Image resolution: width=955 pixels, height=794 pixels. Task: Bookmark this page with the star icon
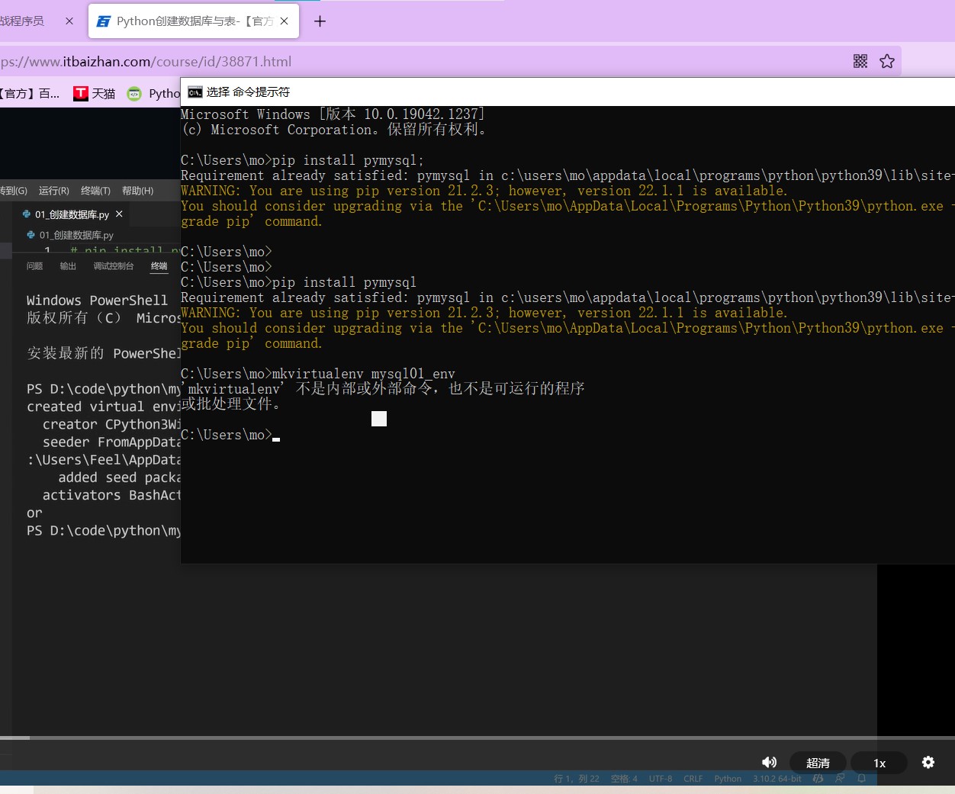886,61
